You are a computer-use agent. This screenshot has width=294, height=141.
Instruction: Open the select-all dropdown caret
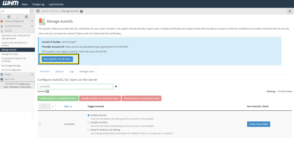53,106
